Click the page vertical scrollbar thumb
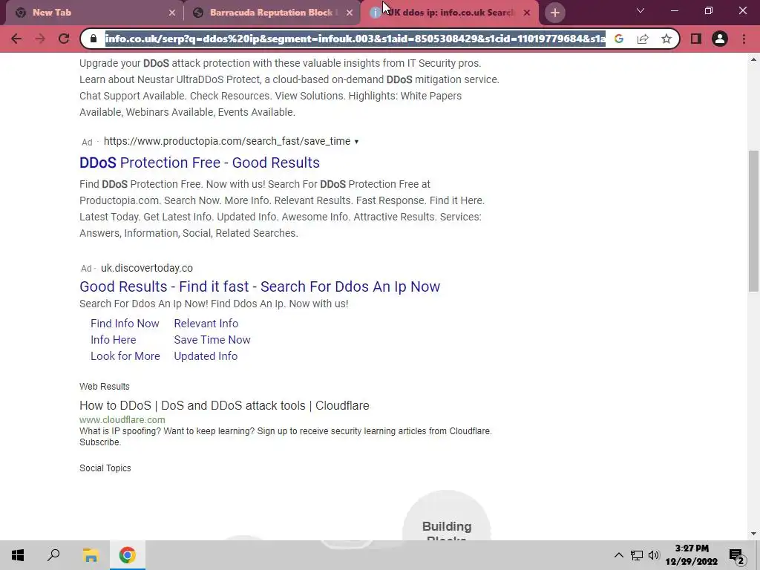Screen dimensions: 760x570 point(753,221)
